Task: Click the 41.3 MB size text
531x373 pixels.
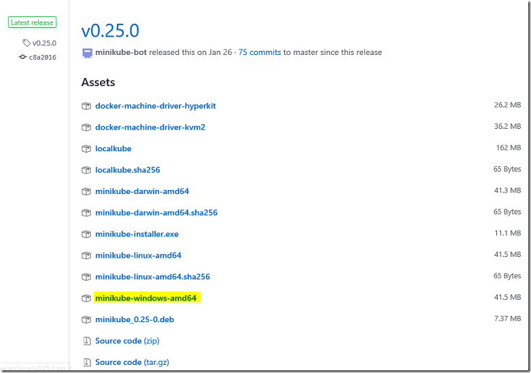Action: coord(507,191)
